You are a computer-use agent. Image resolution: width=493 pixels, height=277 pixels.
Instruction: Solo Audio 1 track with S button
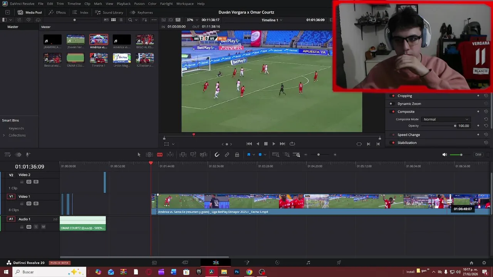[36, 227]
